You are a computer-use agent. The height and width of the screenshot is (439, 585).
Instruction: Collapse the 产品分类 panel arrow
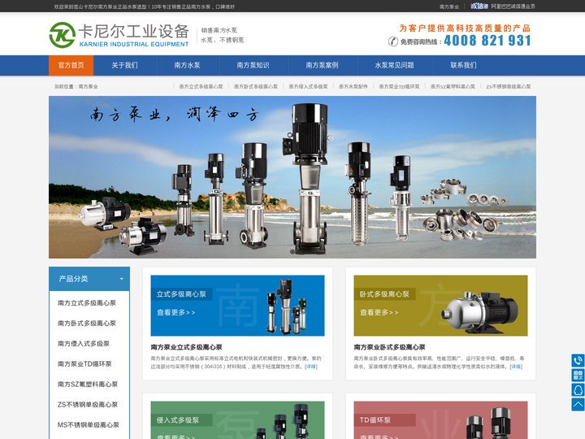point(122,279)
